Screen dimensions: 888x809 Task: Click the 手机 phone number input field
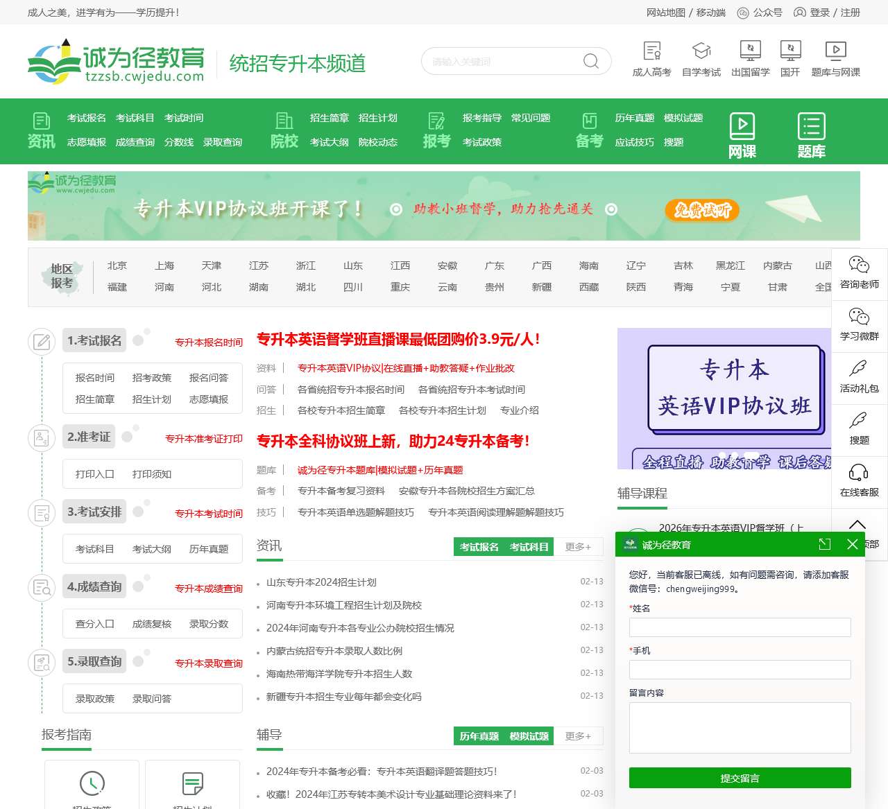tap(740, 670)
